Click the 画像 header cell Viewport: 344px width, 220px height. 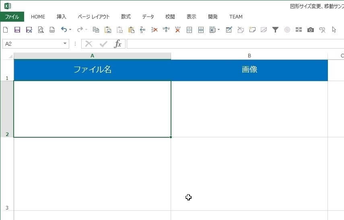pos(249,70)
